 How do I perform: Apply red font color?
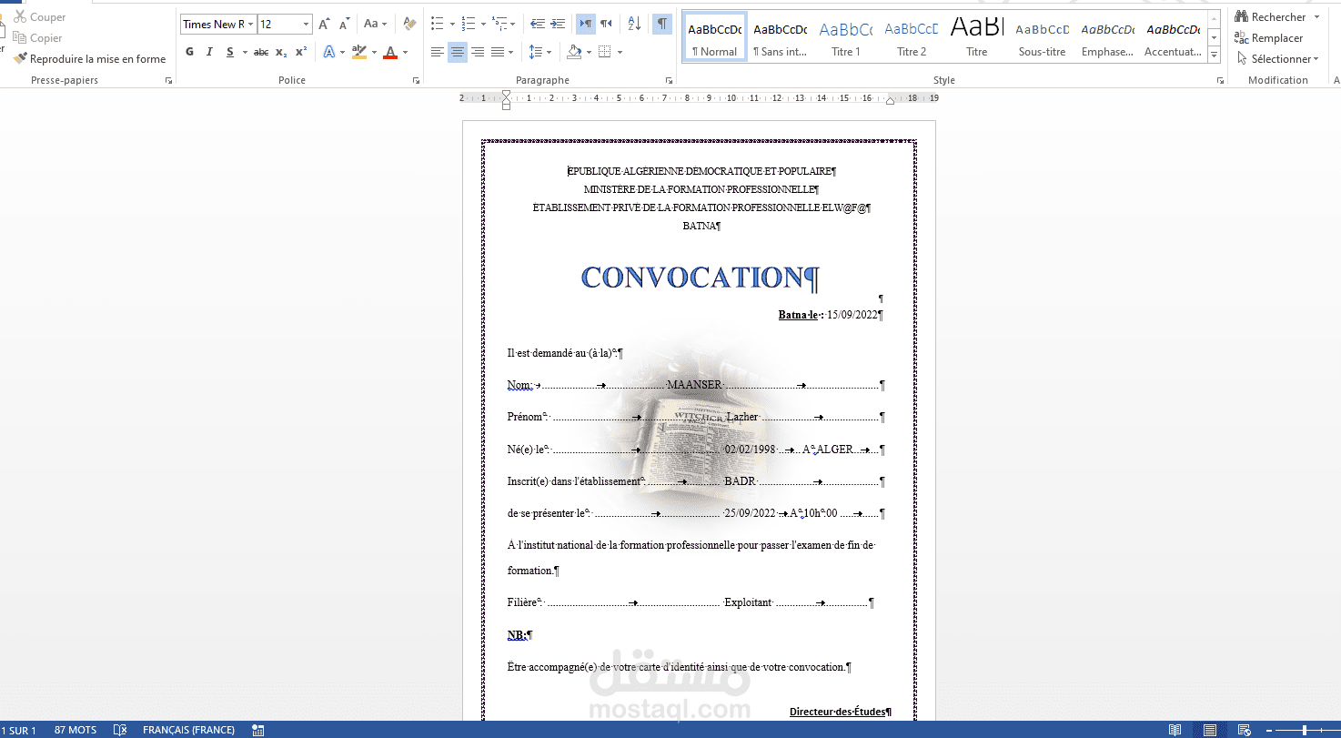390,52
